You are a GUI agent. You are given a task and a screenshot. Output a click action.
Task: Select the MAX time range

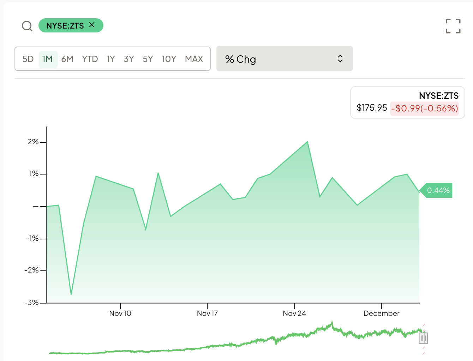click(194, 59)
